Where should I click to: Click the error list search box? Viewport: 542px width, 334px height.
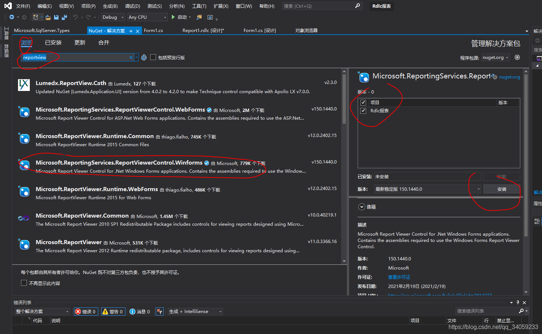(487, 311)
